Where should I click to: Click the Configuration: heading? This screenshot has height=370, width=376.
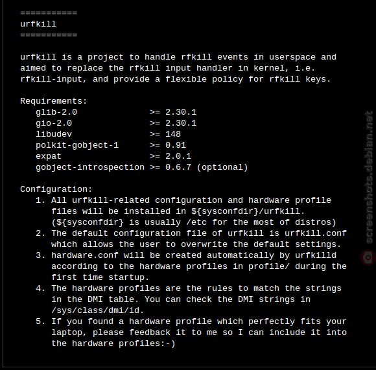(56, 189)
